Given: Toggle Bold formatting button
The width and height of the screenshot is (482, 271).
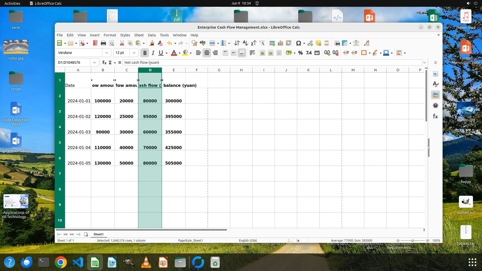Looking at the screenshot, I should (145, 53).
